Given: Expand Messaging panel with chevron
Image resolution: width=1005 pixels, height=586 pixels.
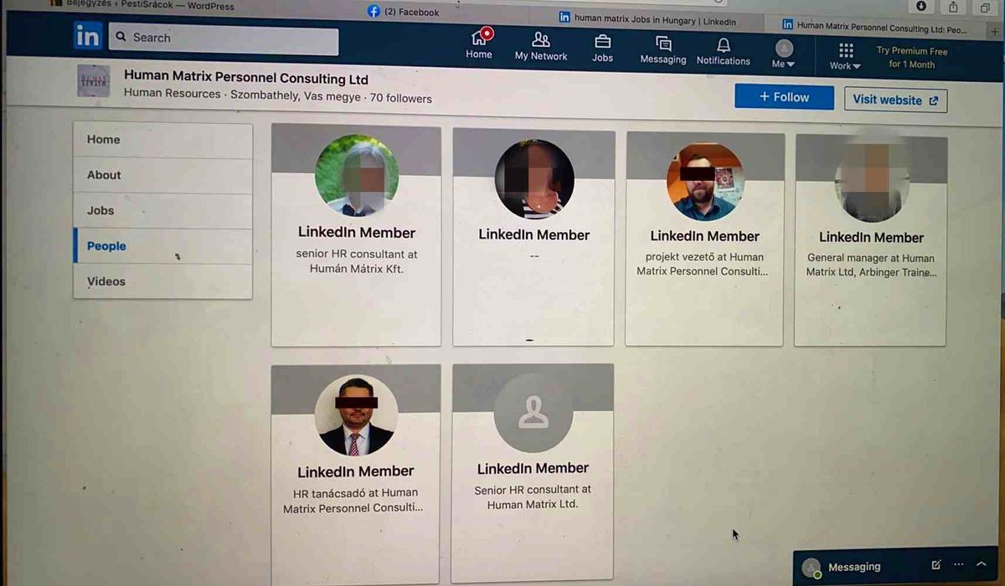Looking at the screenshot, I should pos(982,565).
